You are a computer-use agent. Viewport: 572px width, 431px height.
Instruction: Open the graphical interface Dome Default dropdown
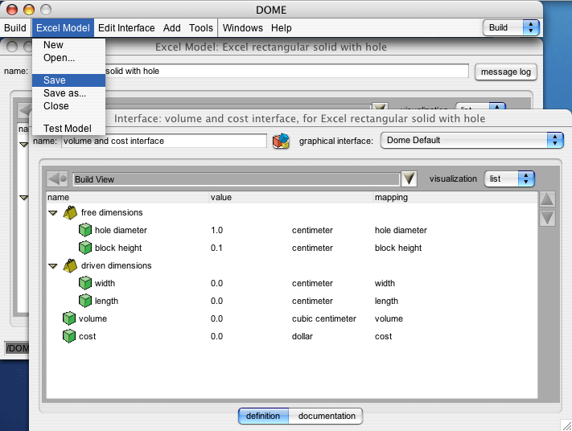(x=471, y=141)
